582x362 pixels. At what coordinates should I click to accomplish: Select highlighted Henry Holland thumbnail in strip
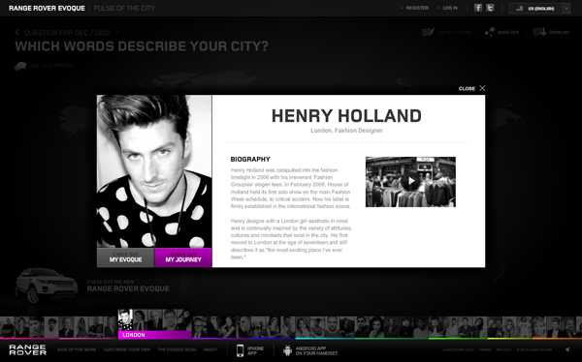pyautogui.click(x=125, y=319)
